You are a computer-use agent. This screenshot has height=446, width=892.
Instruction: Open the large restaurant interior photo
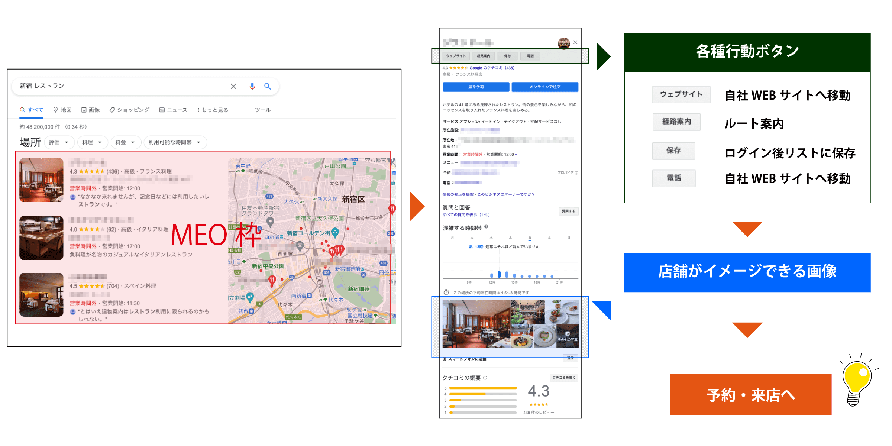point(476,324)
